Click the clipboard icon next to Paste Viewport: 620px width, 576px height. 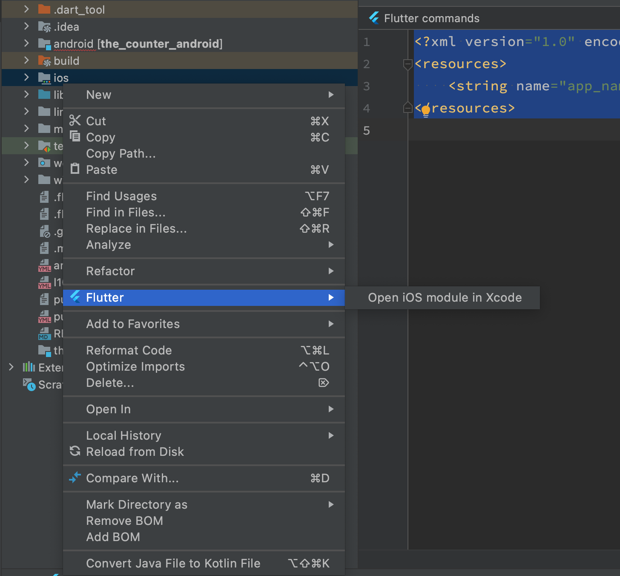click(75, 169)
